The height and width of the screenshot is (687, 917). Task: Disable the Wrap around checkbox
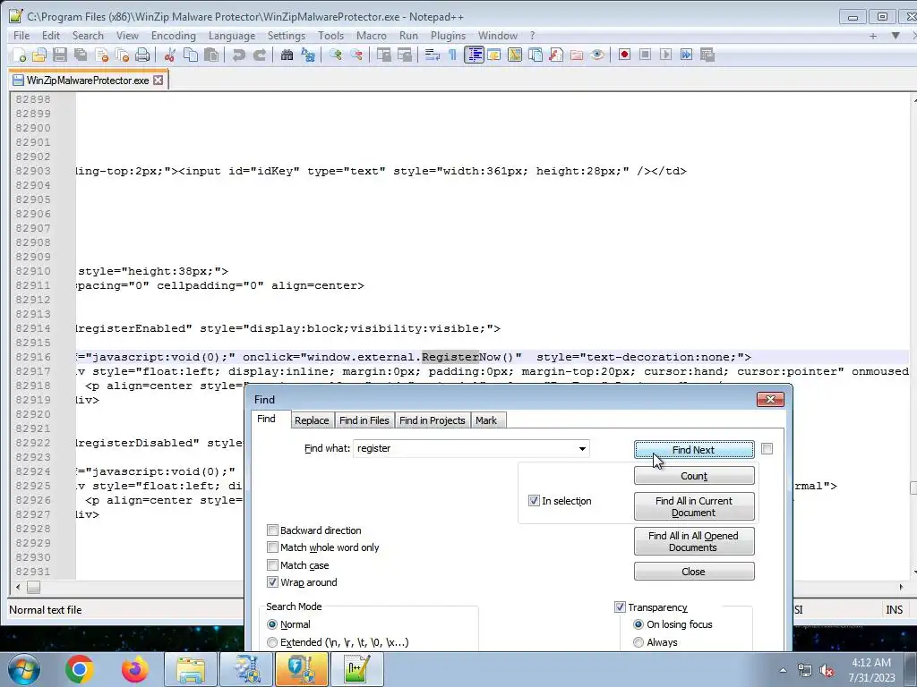(272, 582)
